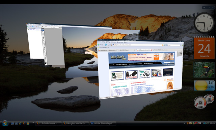
Task: Click the weather gadget showing 13°
Action: pyautogui.click(x=204, y=85)
